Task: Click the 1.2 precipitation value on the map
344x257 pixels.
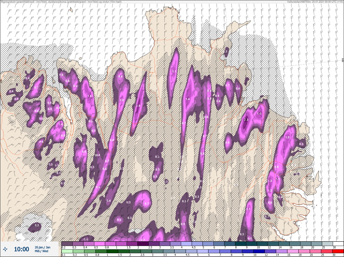Action: pos(270,190)
